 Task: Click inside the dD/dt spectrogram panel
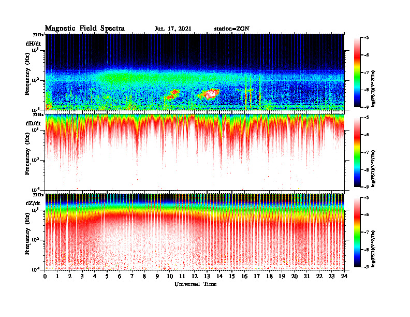point(195,152)
